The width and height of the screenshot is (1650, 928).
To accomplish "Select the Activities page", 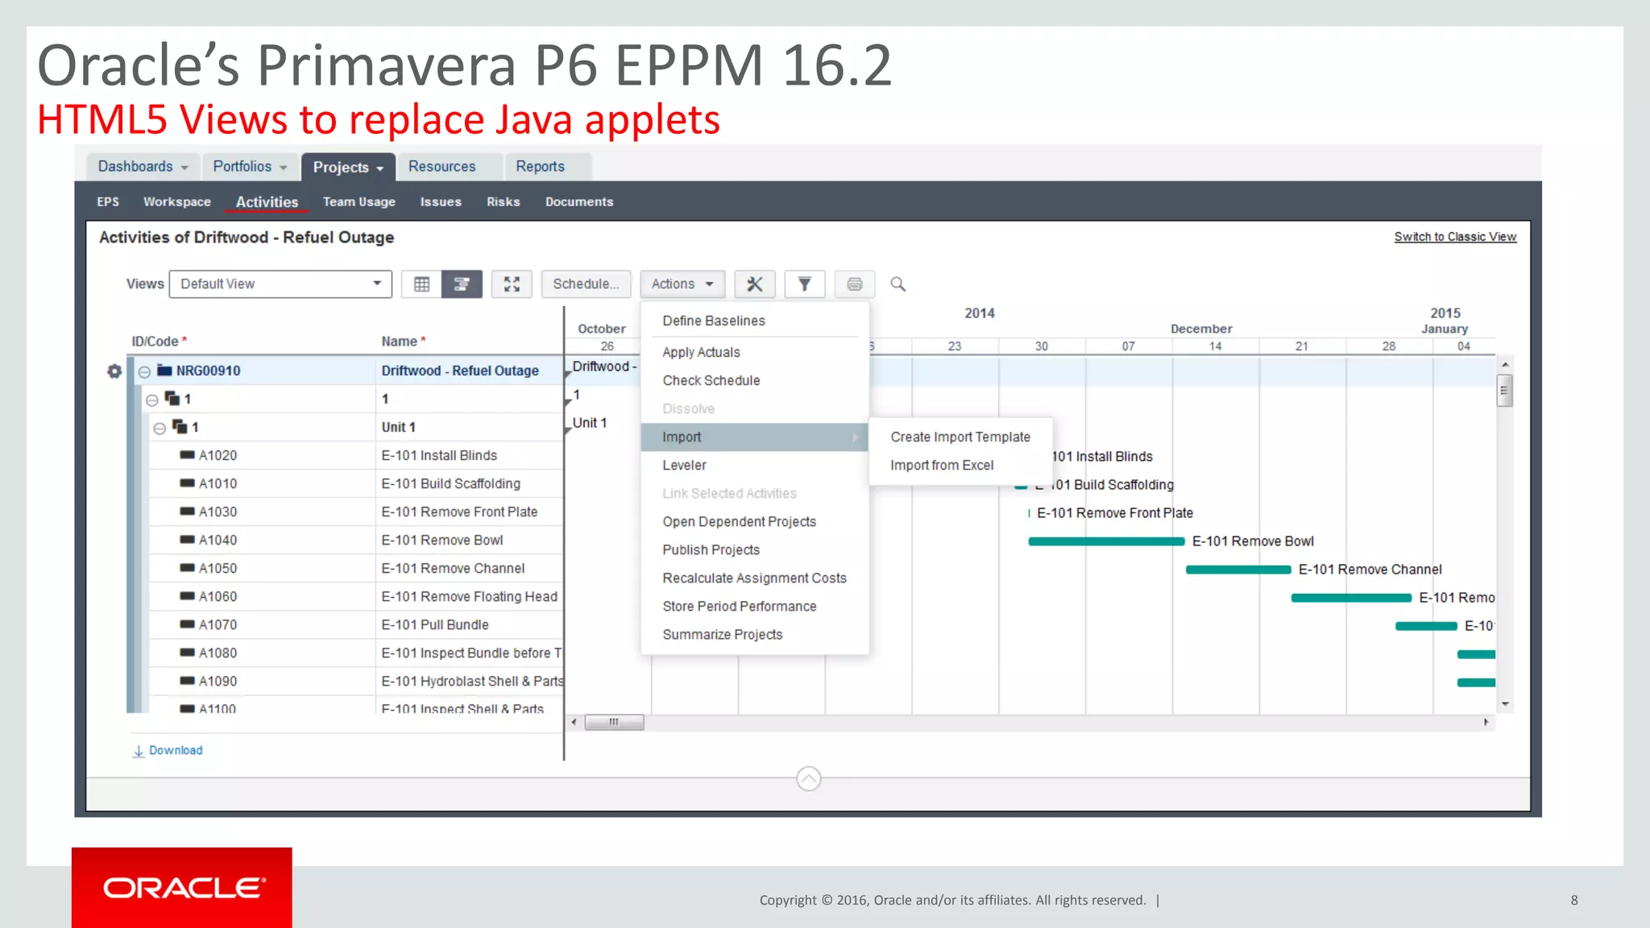I will click(x=267, y=202).
